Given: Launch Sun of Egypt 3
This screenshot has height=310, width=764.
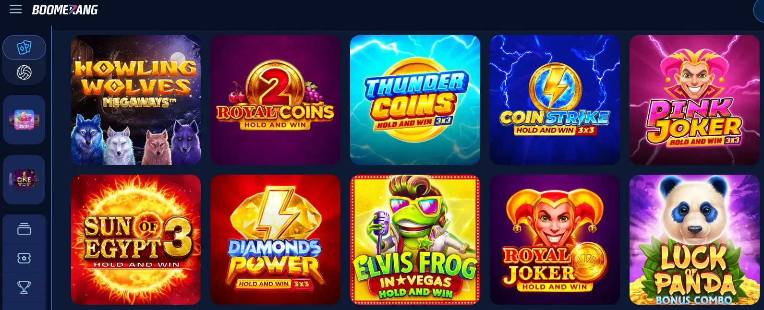Looking at the screenshot, I should [136, 239].
